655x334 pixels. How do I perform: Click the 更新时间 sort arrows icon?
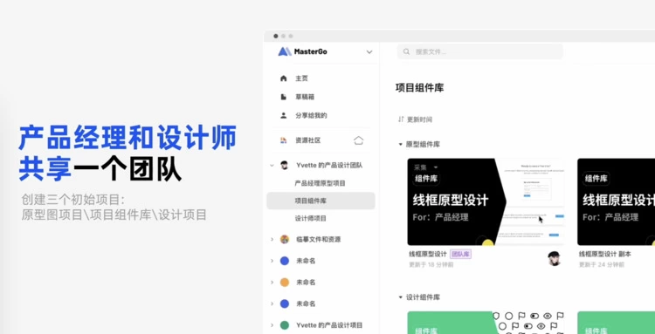401,119
